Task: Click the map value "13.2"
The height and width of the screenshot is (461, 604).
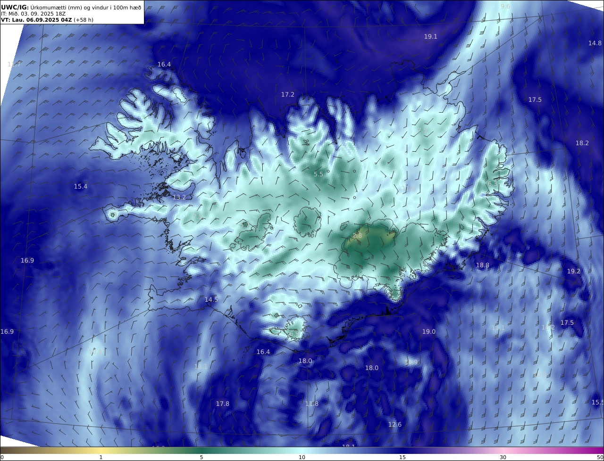Action: (179, 197)
